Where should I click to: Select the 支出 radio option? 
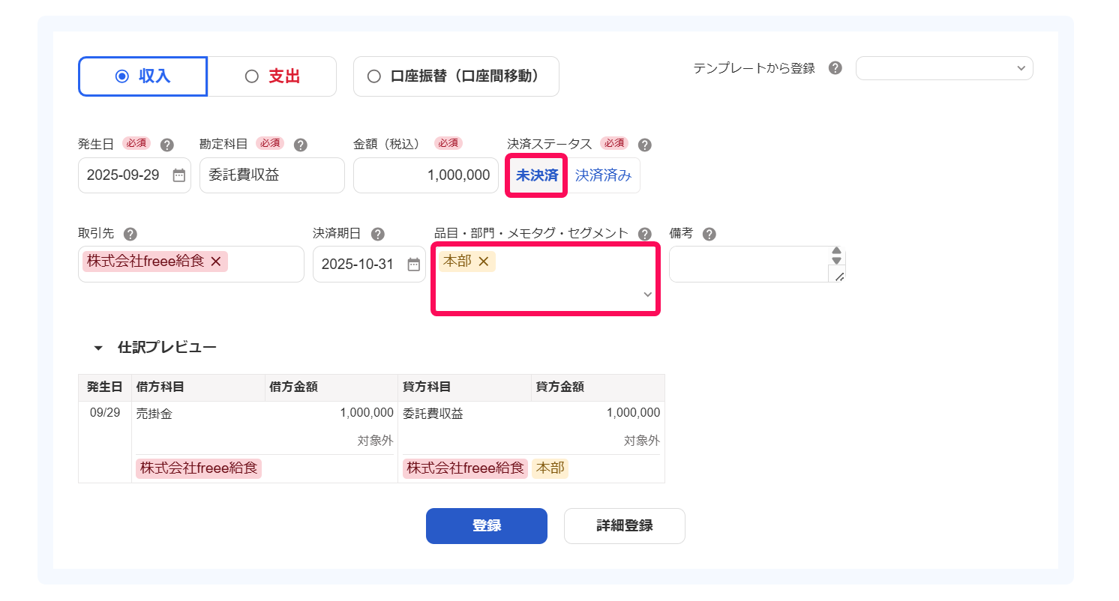[x=271, y=76]
